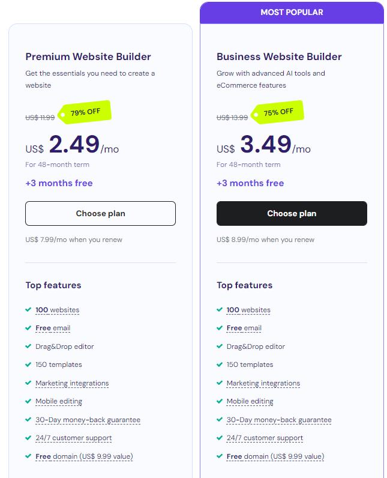Image resolution: width=387 pixels, height=478 pixels.
Task: Open Premium Marketing integrations feature info
Action: pos(72,383)
